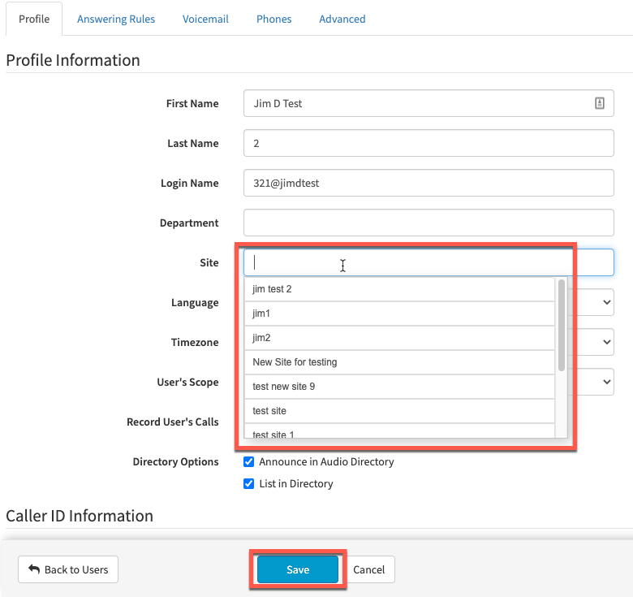Open the Answering Rules tab
633x597 pixels.
pos(116,19)
